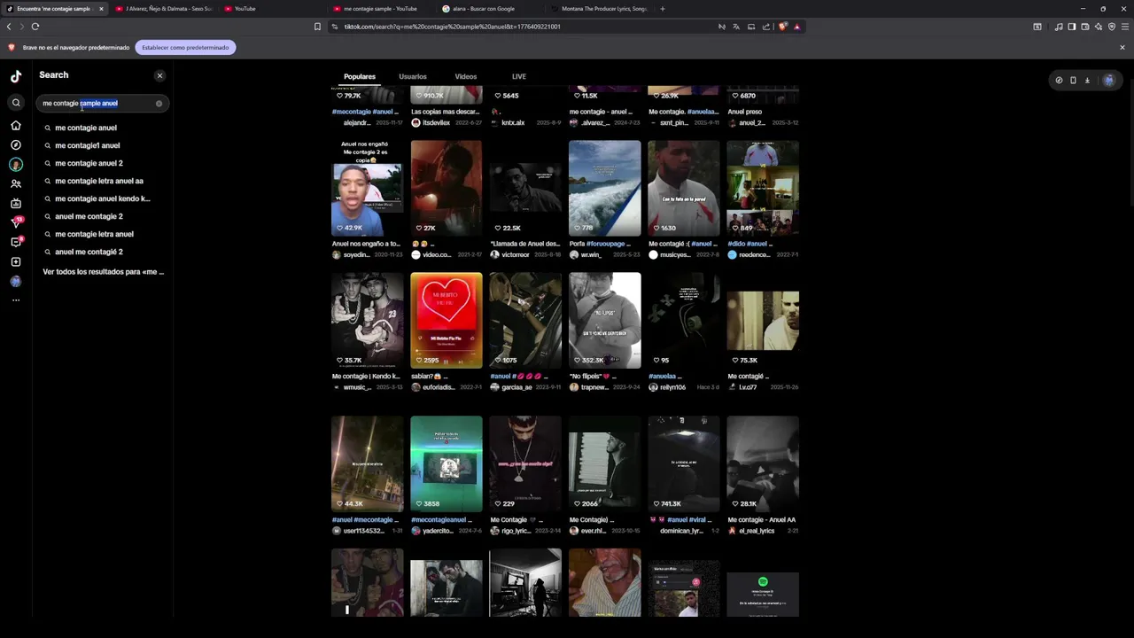Bookmark this page icon
The width and height of the screenshot is (1134, 638).
(317, 27)
